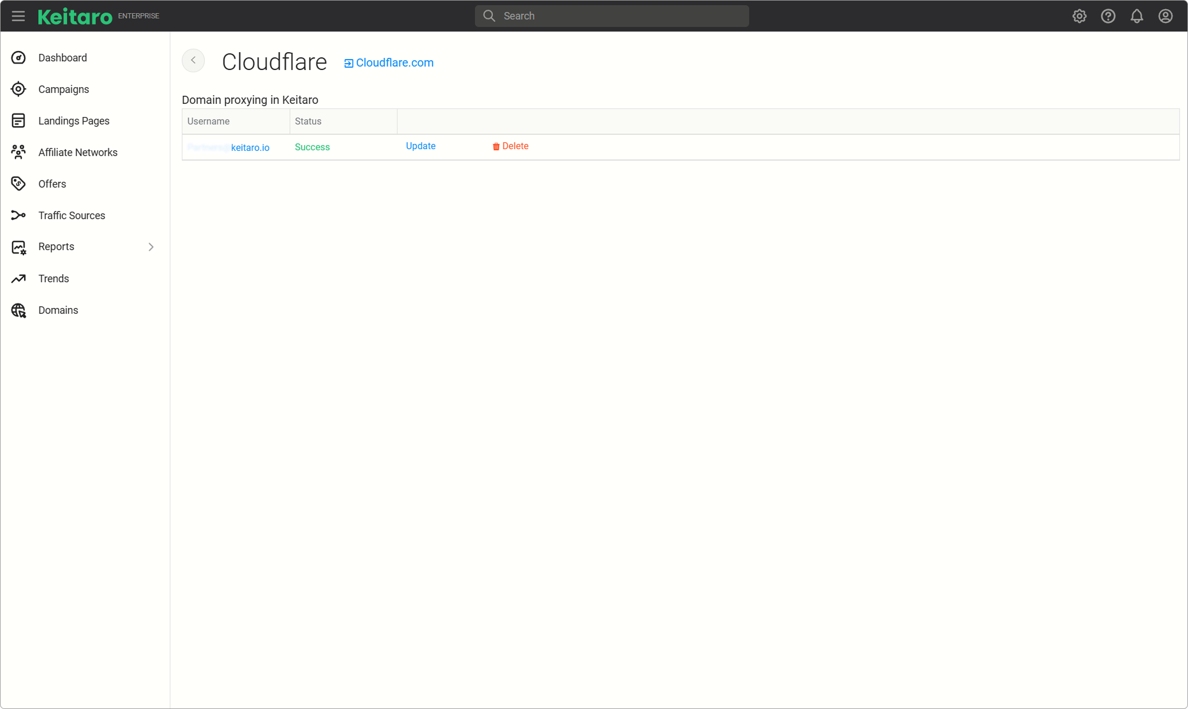This screenshot has height=709, width=1188.
Task: Click the Reports chart icon
Action: tap(18, 247)
